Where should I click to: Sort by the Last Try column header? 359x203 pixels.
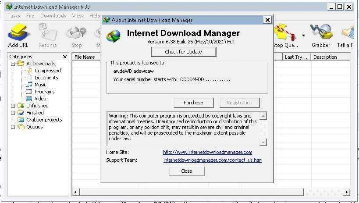pyautogui.click(x=297, y=57)
